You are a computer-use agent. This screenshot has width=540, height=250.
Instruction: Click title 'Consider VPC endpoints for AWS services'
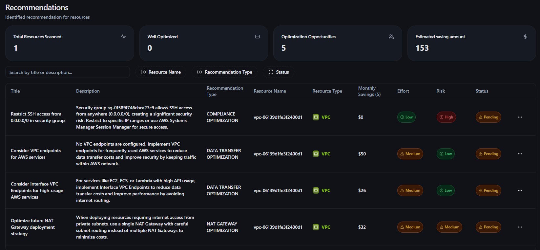pos(36,154)
